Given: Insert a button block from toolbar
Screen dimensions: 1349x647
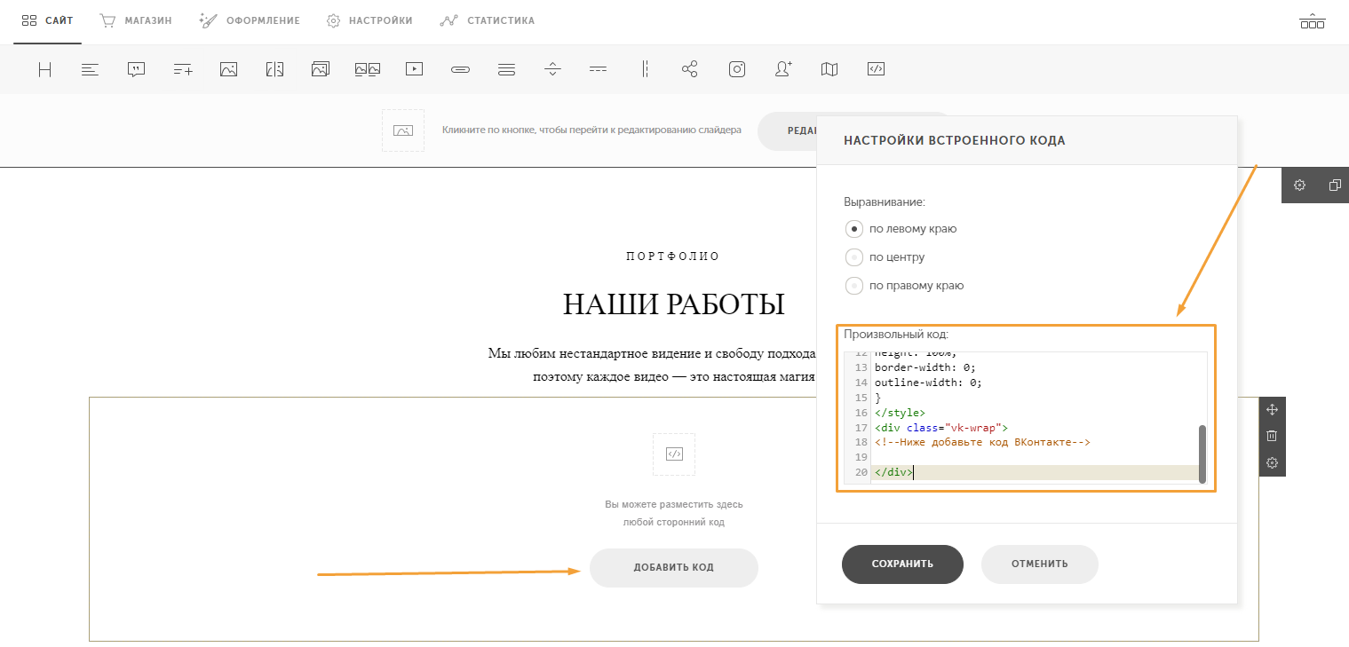Looking at the screenshot, I should [460, 69].
